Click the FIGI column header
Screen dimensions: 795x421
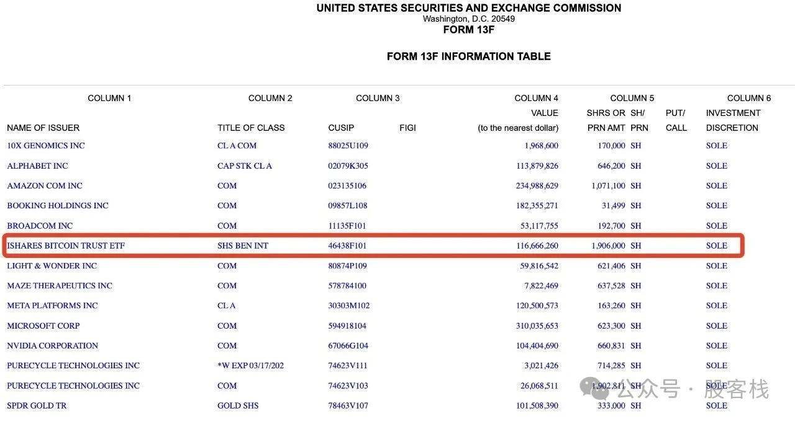(x=407, y=128)
